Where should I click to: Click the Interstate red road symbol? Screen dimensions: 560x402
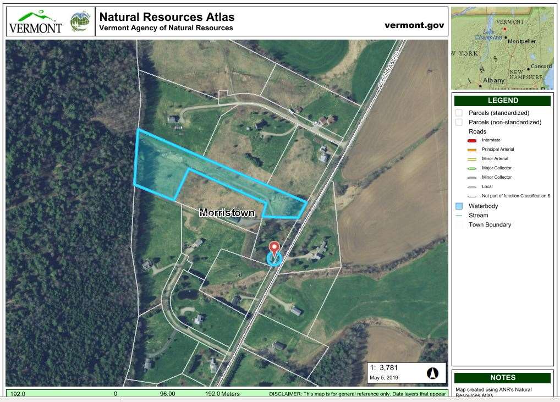coord(472,140)
